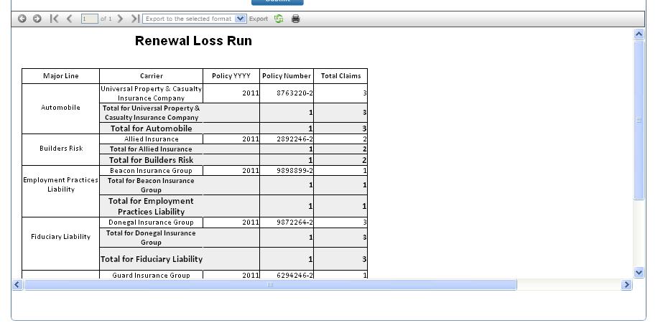Click the horizontal scrollbar thumb
Image resolution: width=663 pixels, height=328 pixels.
tap(270, 285)
